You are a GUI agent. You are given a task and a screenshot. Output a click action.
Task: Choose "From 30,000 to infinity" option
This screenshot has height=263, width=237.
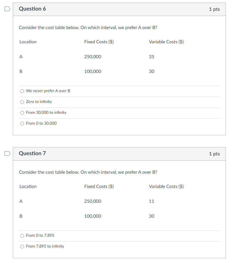tap(22, 113)
